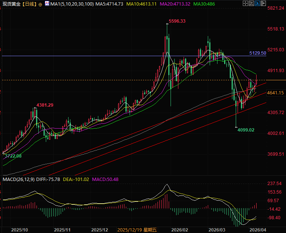This screenshot has height=233, width=286.
Task: Click the MACD:50.48 value
Action: coord(105,179)
